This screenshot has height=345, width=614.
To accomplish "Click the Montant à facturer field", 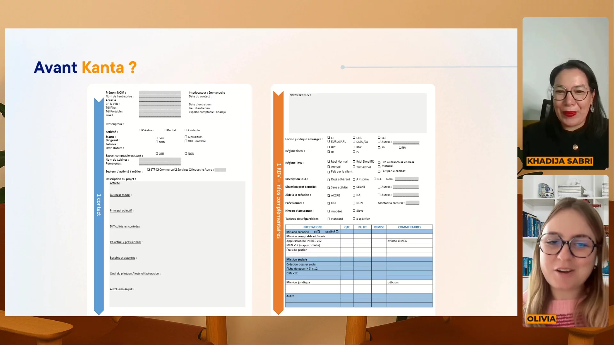I will pyautogui.click(x=412, y=203).
